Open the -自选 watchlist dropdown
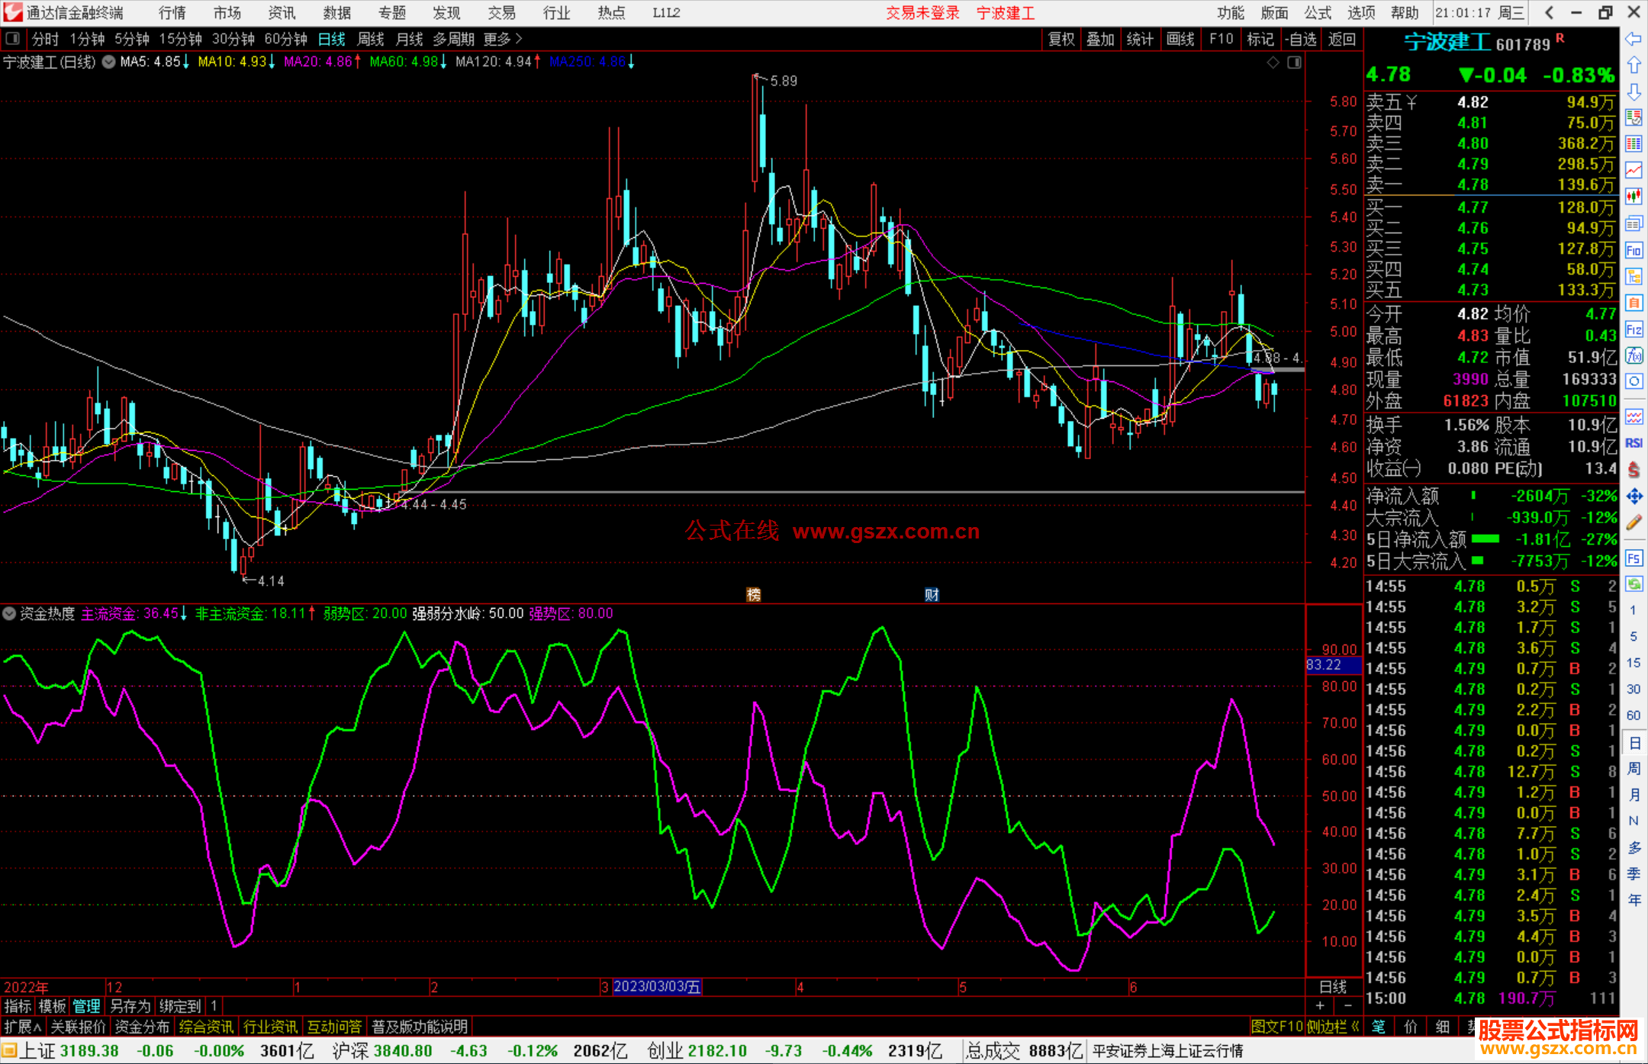 pyautogui.click(x=1300, y=39)
